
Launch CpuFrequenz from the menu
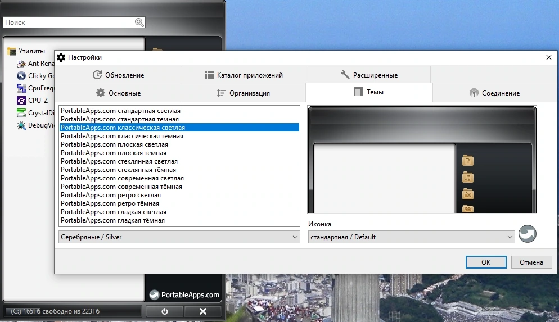(35, 88)
